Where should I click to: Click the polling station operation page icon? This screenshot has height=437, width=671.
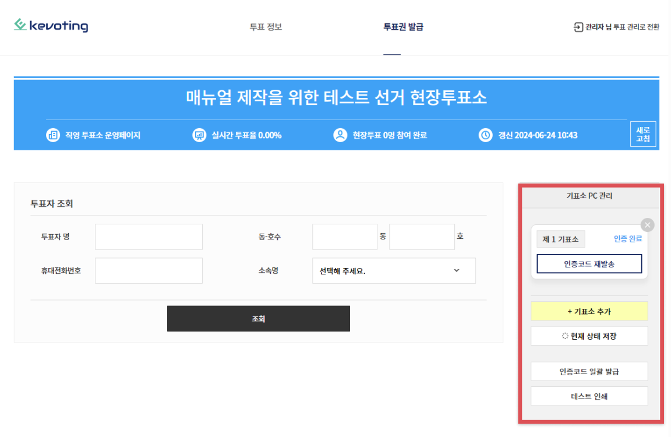click(53, 135)
